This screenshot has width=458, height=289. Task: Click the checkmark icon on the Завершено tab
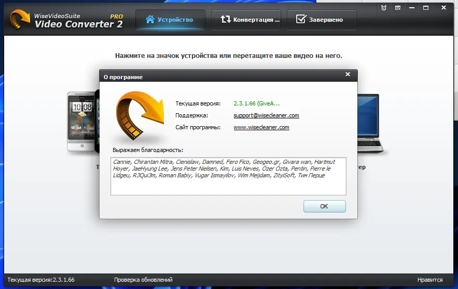coord(301,19)
